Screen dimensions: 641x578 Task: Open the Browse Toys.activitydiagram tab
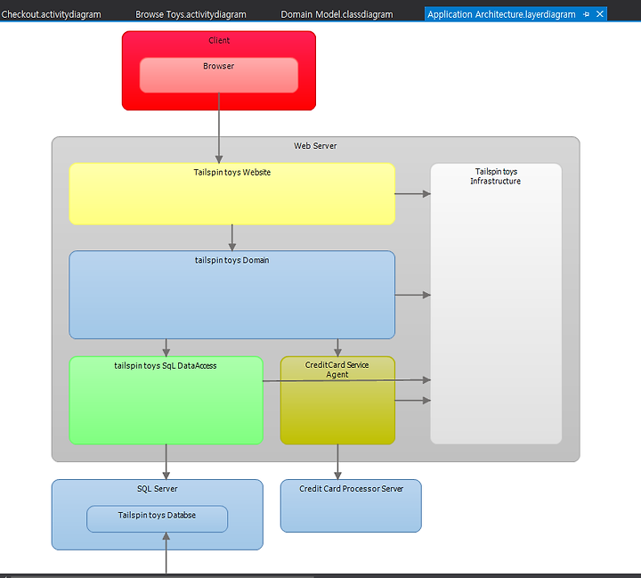pos(191,14)
